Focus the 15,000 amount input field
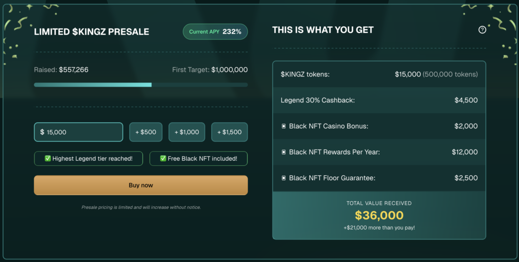The width and height of the screenshot is (519, 262). tap(81, 132)
